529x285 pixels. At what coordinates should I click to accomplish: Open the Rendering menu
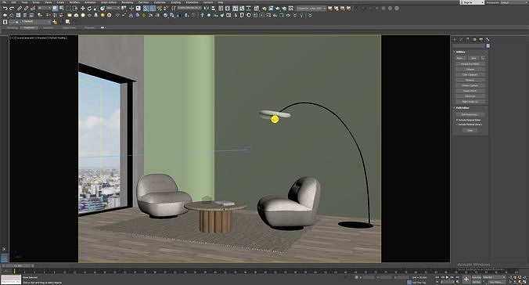(x=128, y=2)
